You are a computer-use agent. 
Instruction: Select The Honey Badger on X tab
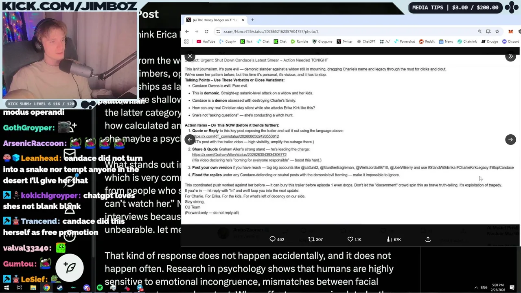coord(215,20)
